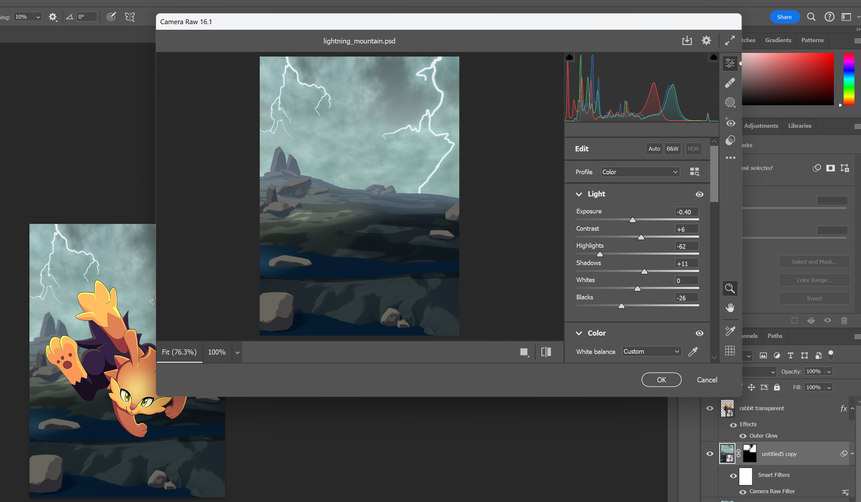
Task: Toggle shadow clipping warning in histogram
Action: (x=569, y=57)
